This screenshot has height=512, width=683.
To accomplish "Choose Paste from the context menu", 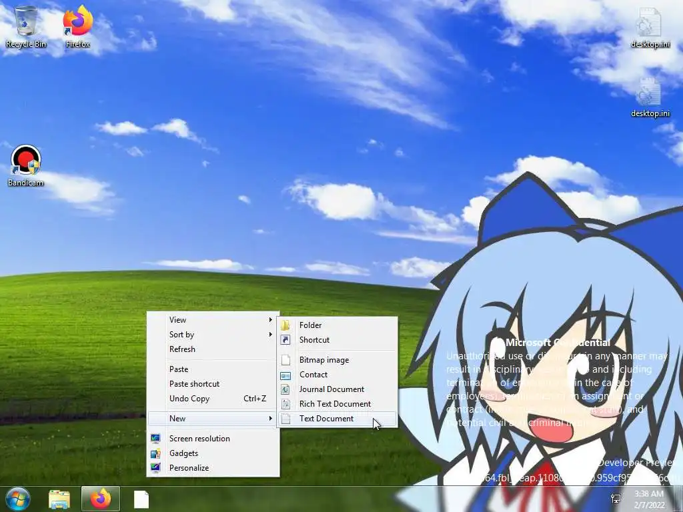I will [213, 369].
